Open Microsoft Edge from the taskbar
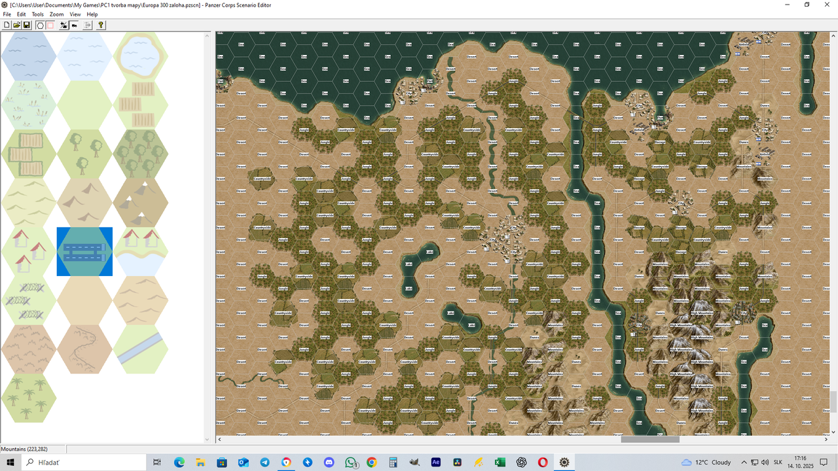Viewport: 838px width, 471px height. pyautogui.click(x=179, y=462)
